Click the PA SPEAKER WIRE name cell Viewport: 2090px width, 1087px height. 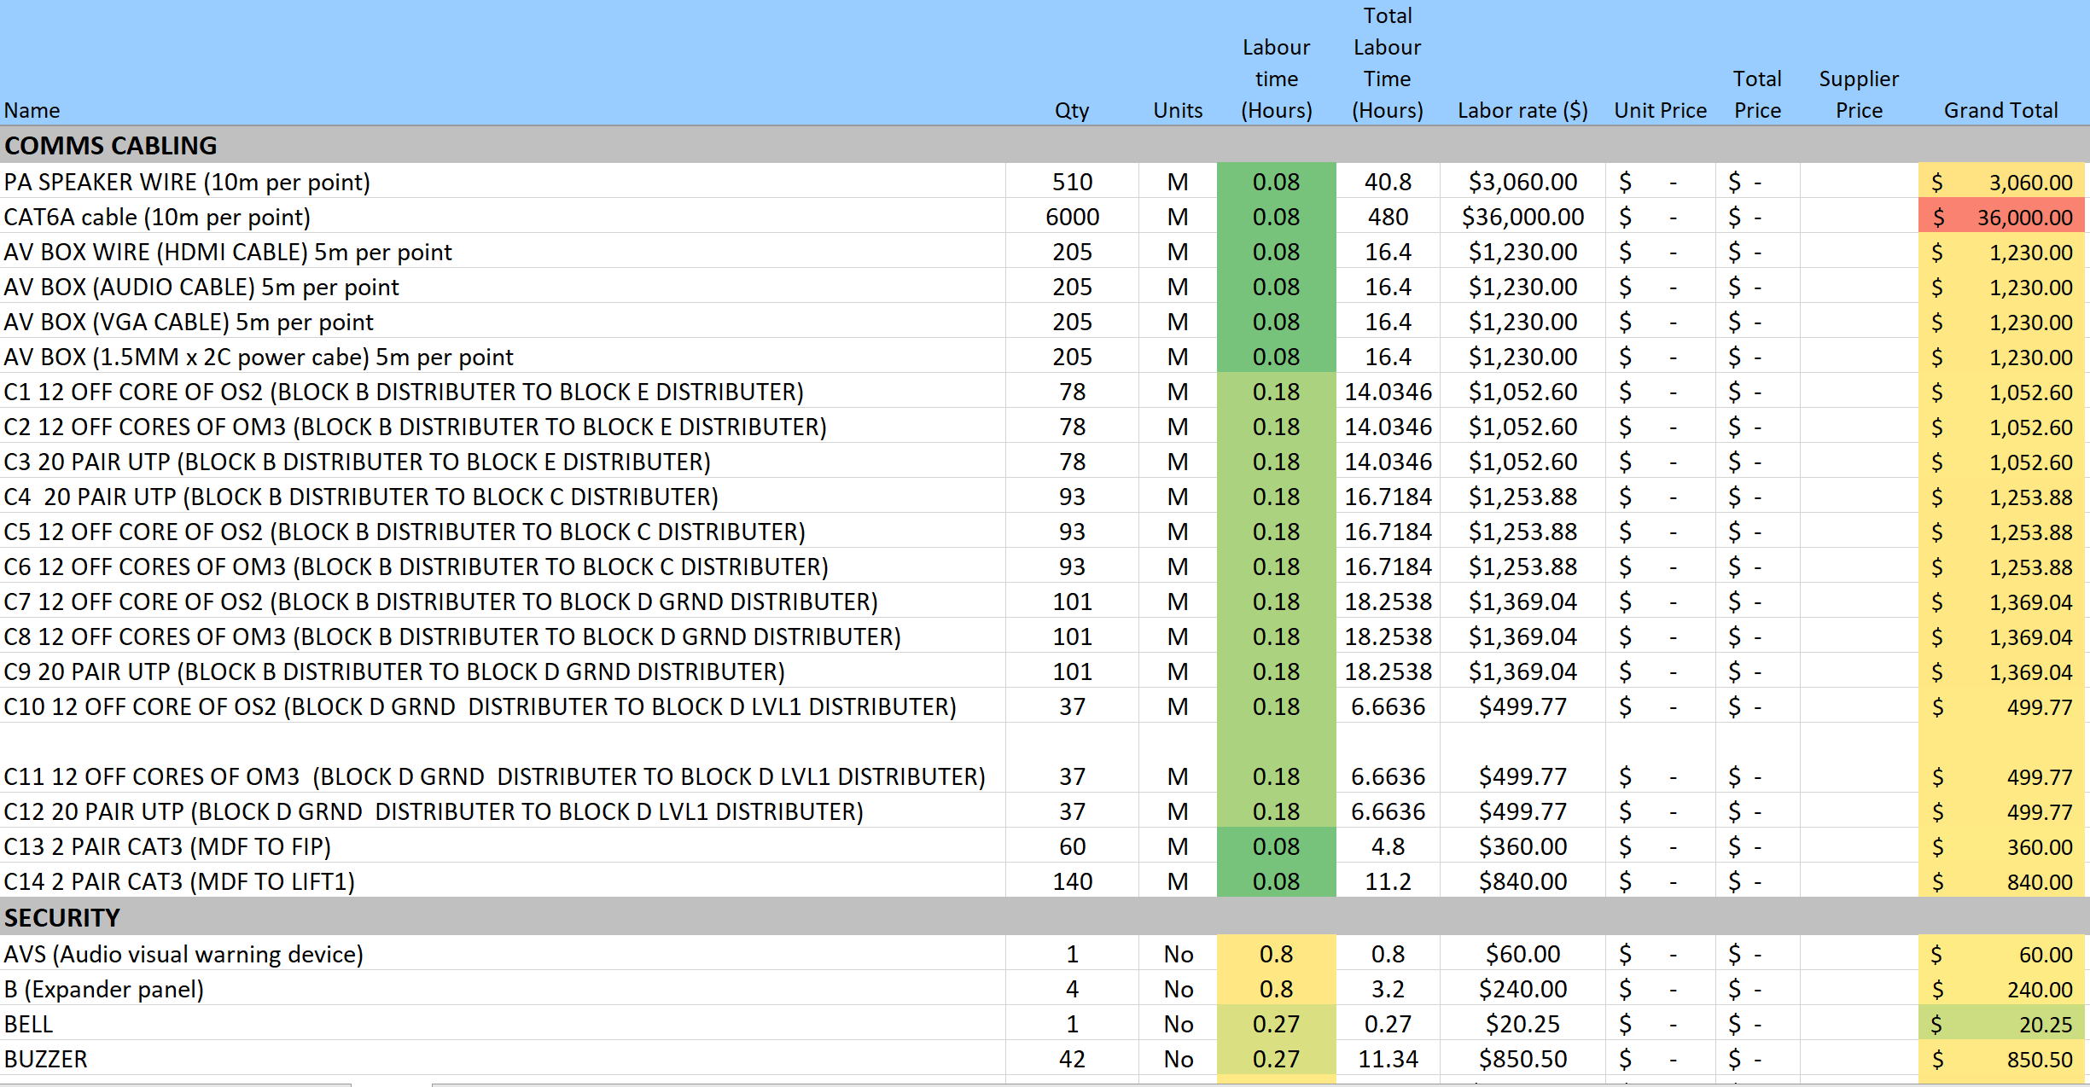(188, 182)
